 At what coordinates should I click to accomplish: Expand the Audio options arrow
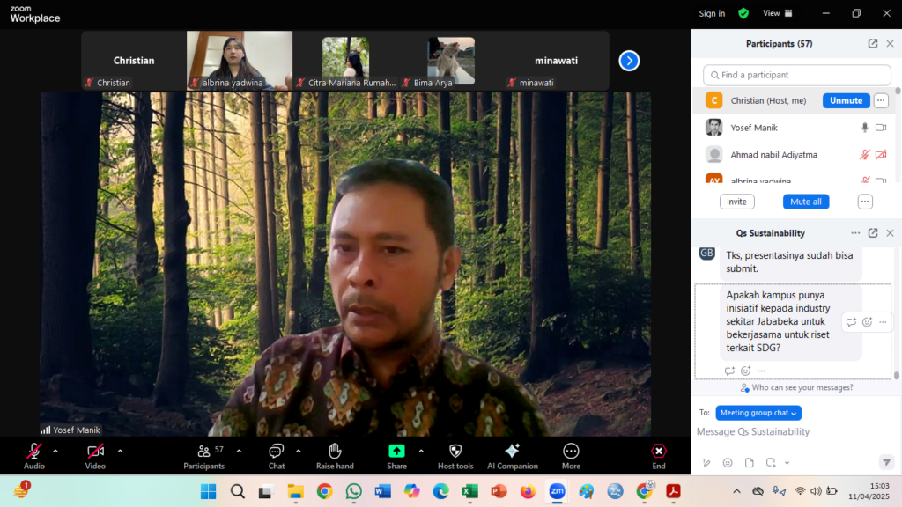click(55, 451)
